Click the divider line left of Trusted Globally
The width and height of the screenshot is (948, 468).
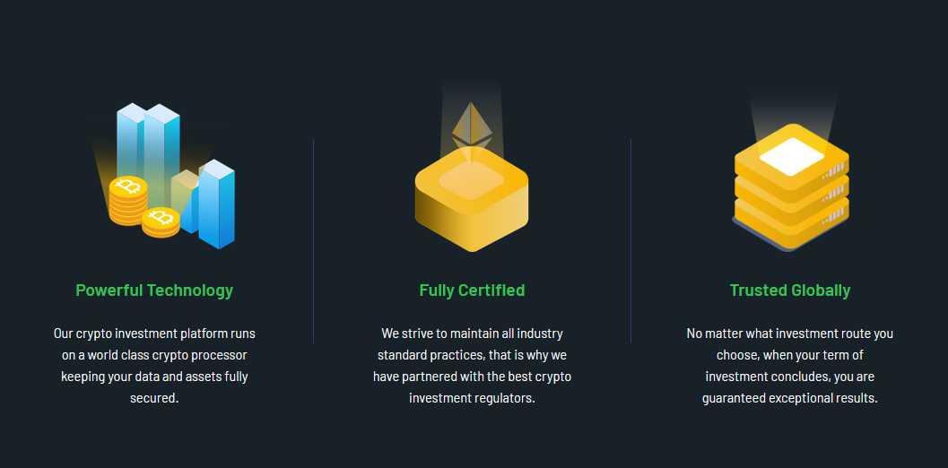(631, 241)
